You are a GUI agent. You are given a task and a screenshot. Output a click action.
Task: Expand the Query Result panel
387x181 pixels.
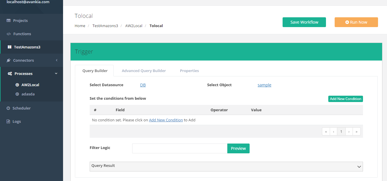point(359,167)
